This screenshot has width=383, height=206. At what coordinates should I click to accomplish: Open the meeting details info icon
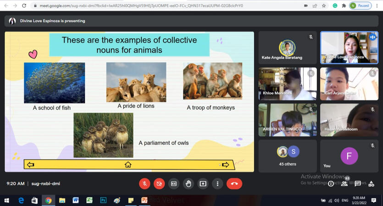[x=331, y=184]
